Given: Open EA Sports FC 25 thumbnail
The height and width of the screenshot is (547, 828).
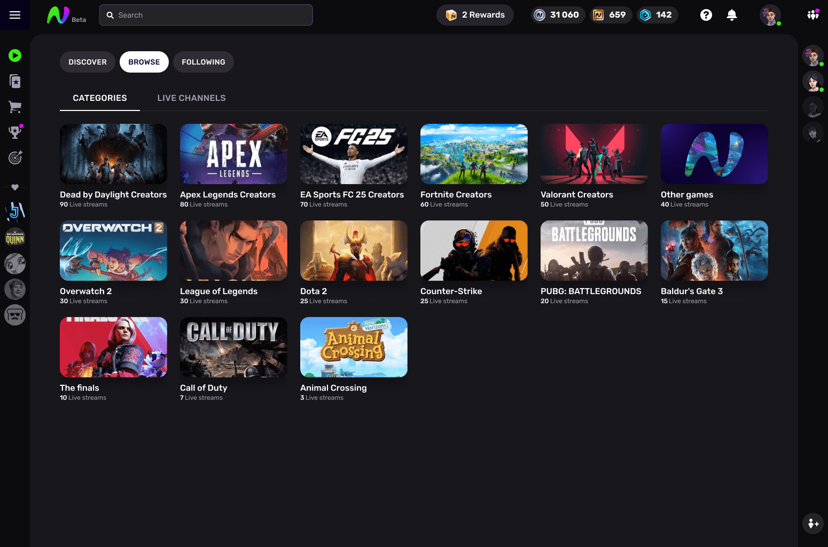Looking at the screenshot, I should click(x=354, y=154).
